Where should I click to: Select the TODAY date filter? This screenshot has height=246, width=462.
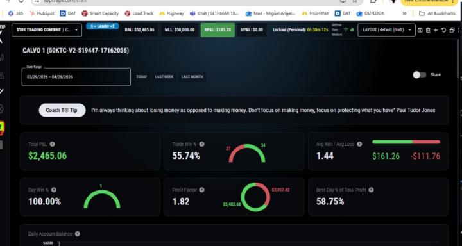pyautogui.click(x=141, y=77)
